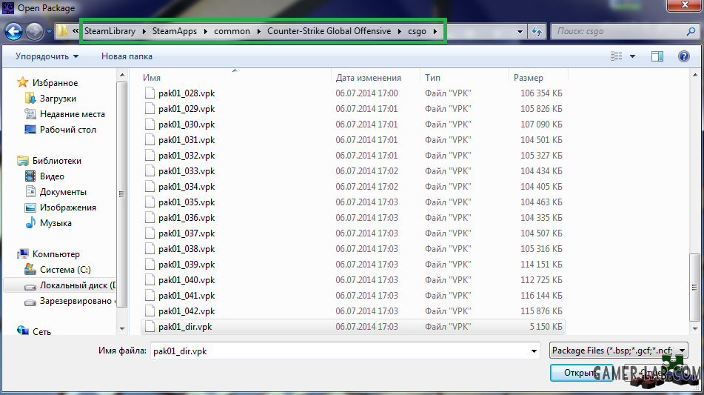Viewport: 704px width, 395px height.
Task: Open the Имя файла dropdown arrow
Action: 534,351
